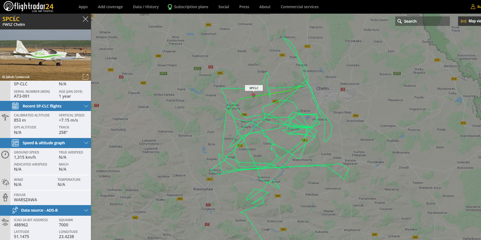
Task: Expand the Recent SP-CLC flights section chevron
Action: [86, 106]
